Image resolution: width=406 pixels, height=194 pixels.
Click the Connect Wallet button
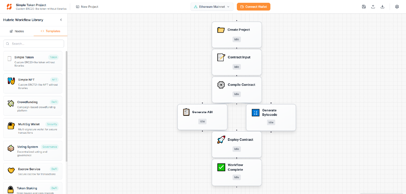[x=253, y=7]
